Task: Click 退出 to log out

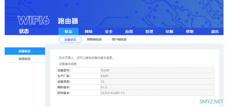Action: (215, 32)
